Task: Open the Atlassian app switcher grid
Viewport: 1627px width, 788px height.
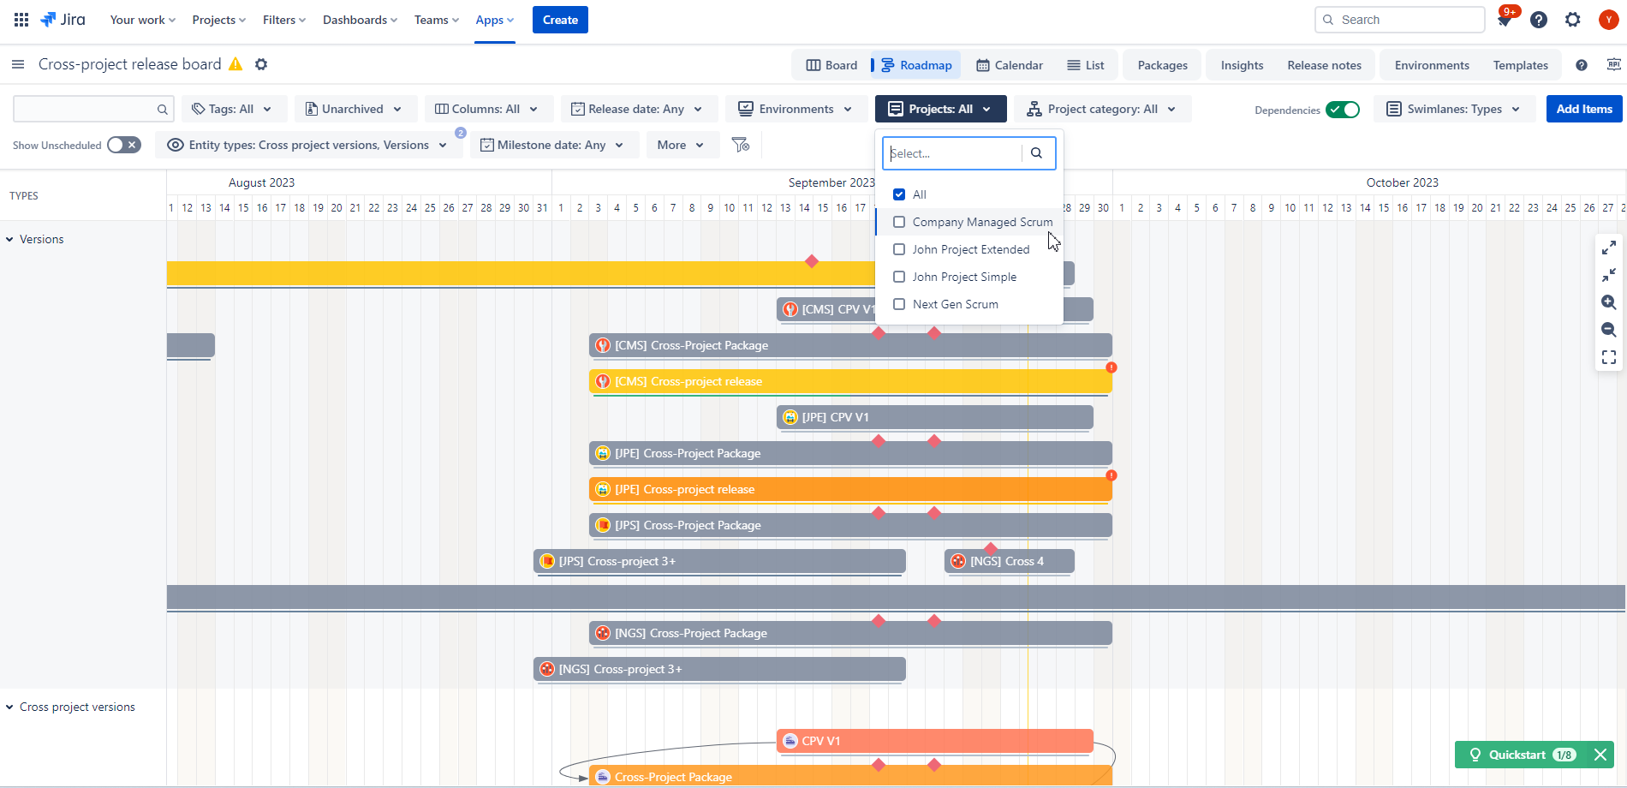Action: (x=21, y=19)
